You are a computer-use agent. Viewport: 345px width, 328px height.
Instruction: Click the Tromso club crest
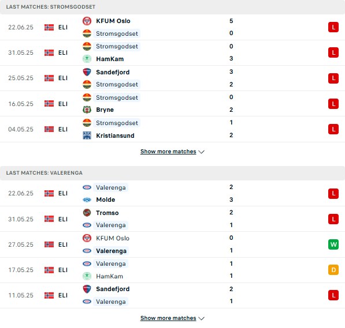[87, 213]
